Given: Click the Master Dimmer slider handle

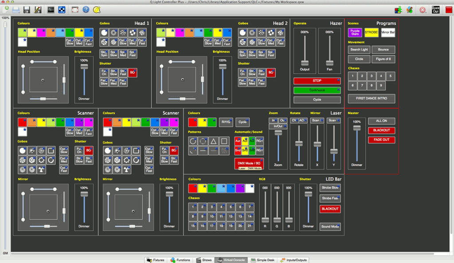Looking at the screenshot, I should click(x=356, y=128).
